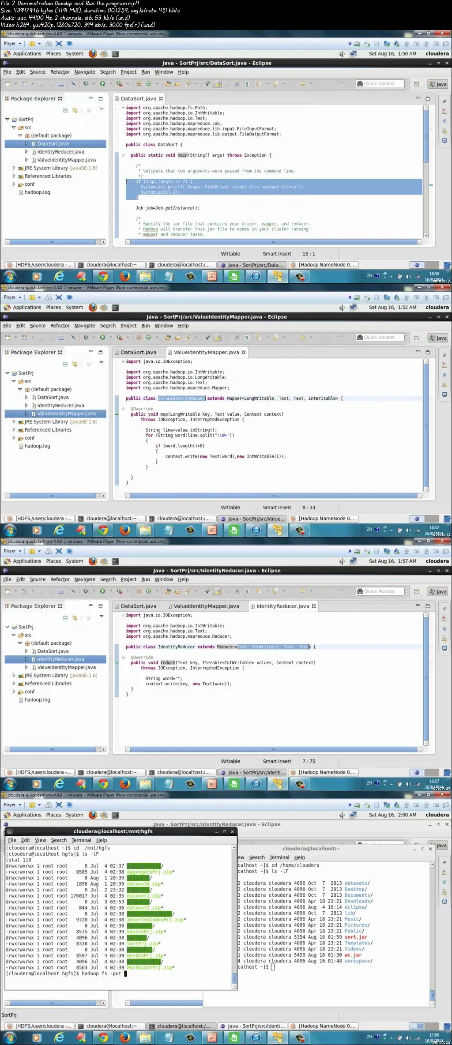This screenshot has height=1045, width=452.
Task: Select IdentityReducer.java in the 1:57 AM Package Explorer
Action: tap(60, 659)
